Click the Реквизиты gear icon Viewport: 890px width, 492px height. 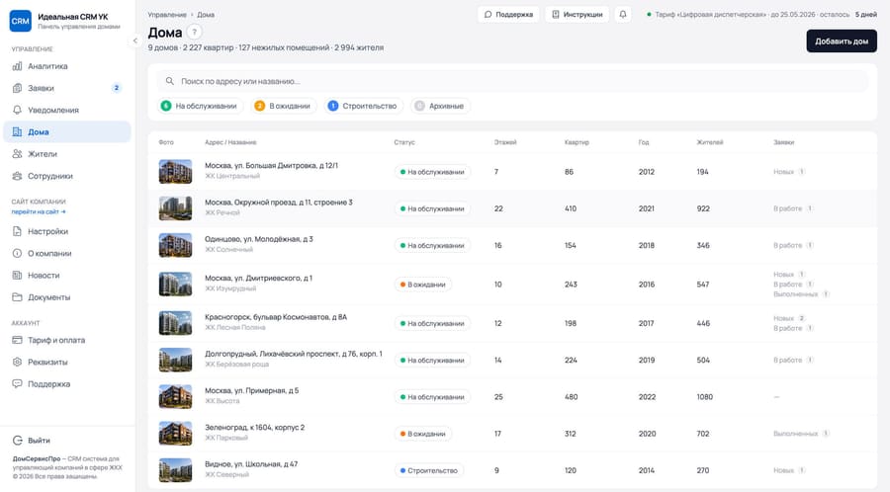pos(17,363)
